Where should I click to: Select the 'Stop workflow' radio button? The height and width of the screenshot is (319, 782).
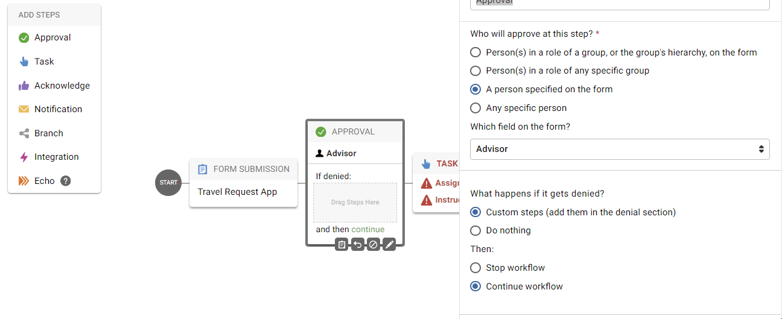(x=475, y=268)
